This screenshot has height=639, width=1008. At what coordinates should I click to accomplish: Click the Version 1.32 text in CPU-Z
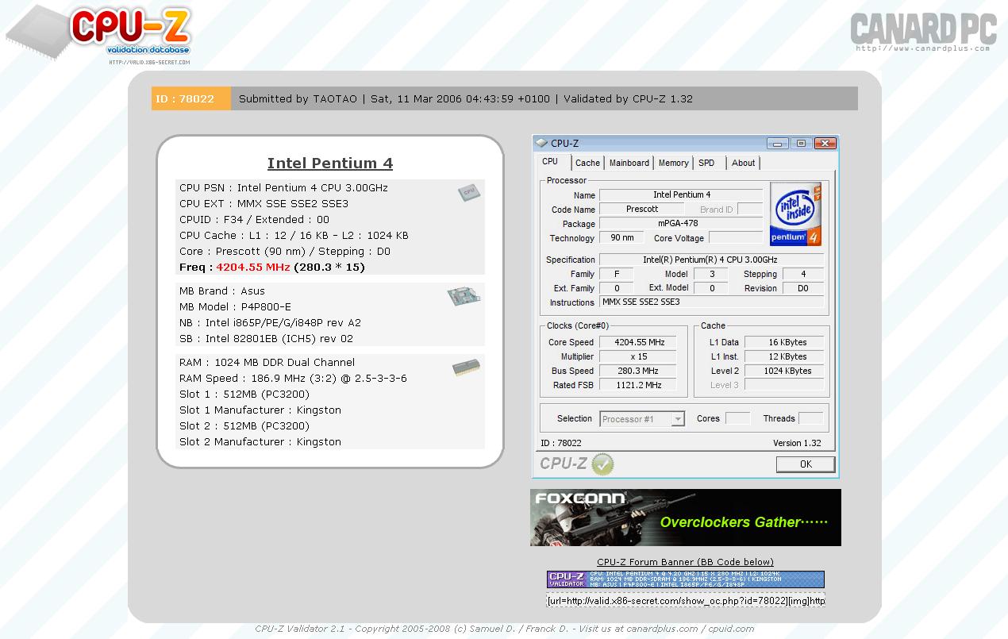pyautogui.click(x=797, y=443)
